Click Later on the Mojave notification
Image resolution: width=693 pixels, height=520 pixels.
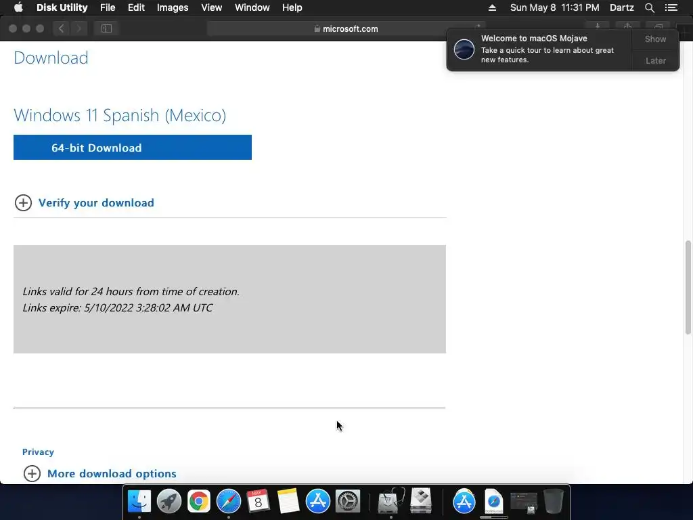click(655, 60)
